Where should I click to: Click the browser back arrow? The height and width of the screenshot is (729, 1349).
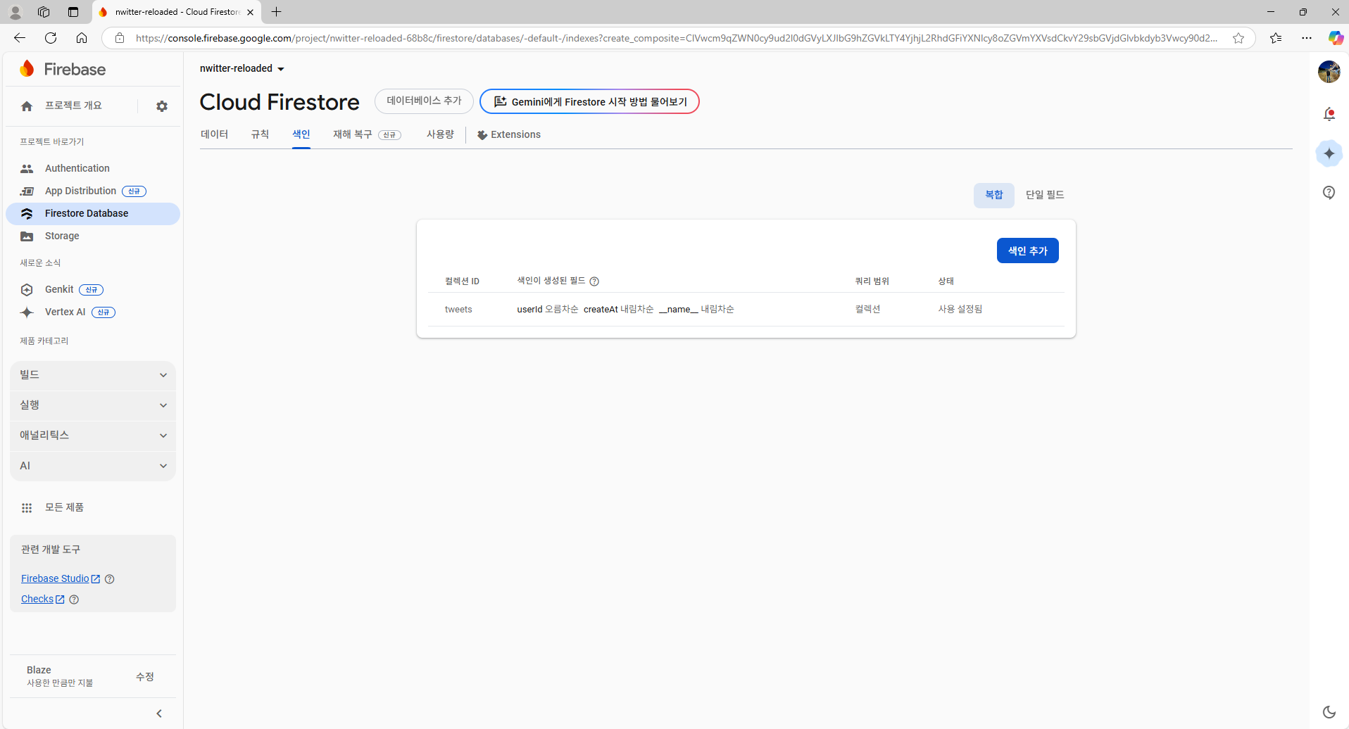tap(20, 38)
